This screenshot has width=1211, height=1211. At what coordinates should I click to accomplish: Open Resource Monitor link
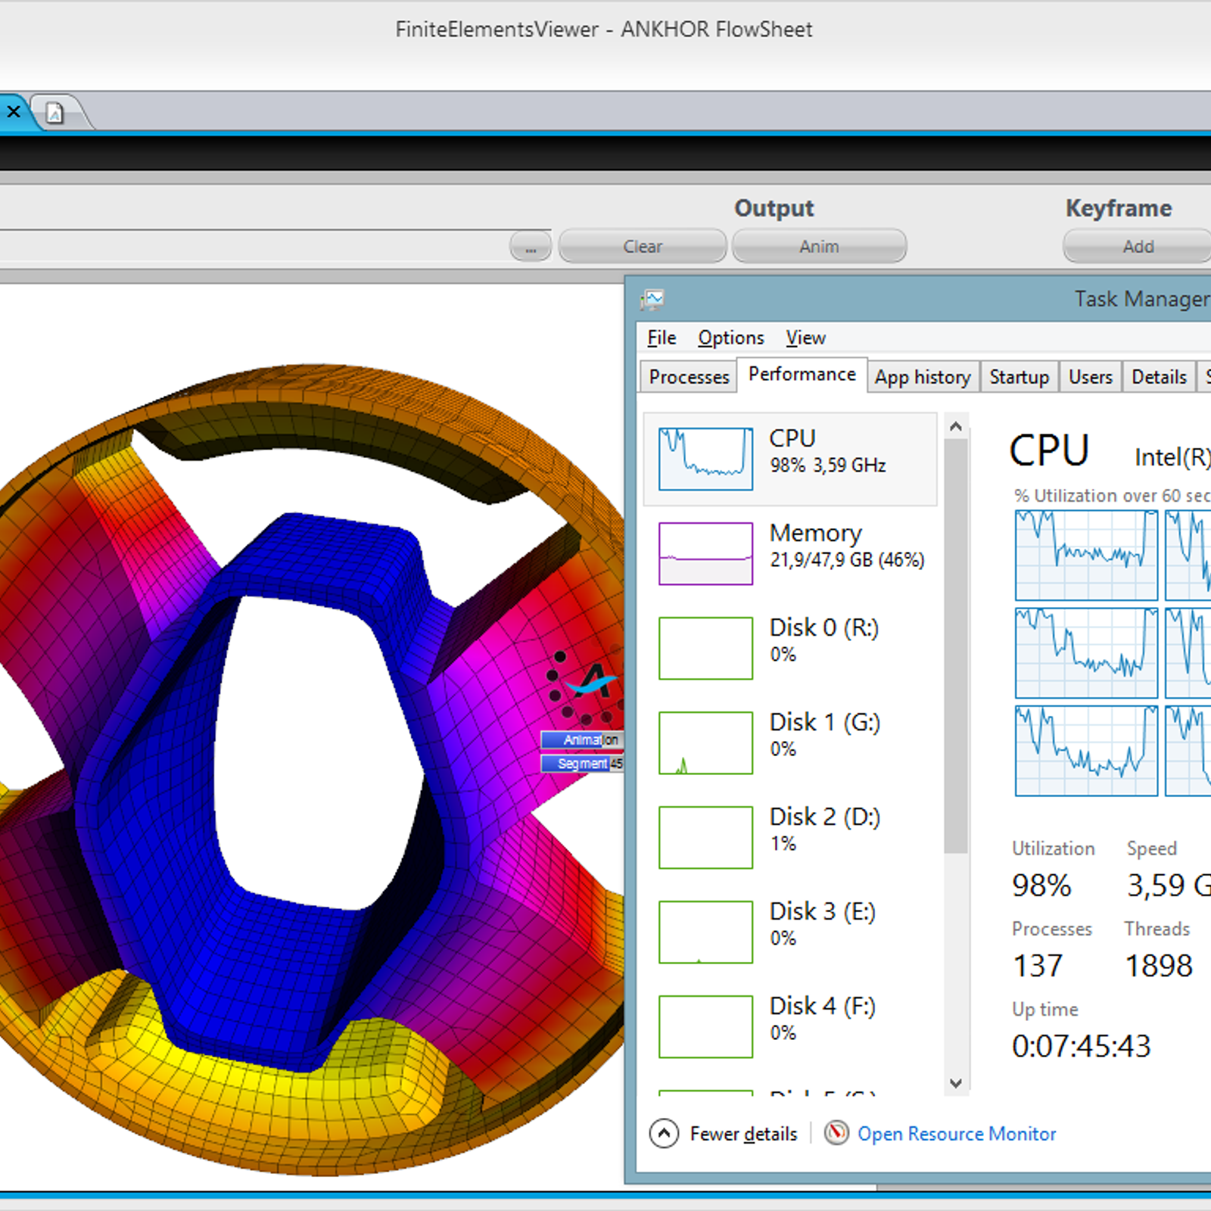tap(957, 1134)
